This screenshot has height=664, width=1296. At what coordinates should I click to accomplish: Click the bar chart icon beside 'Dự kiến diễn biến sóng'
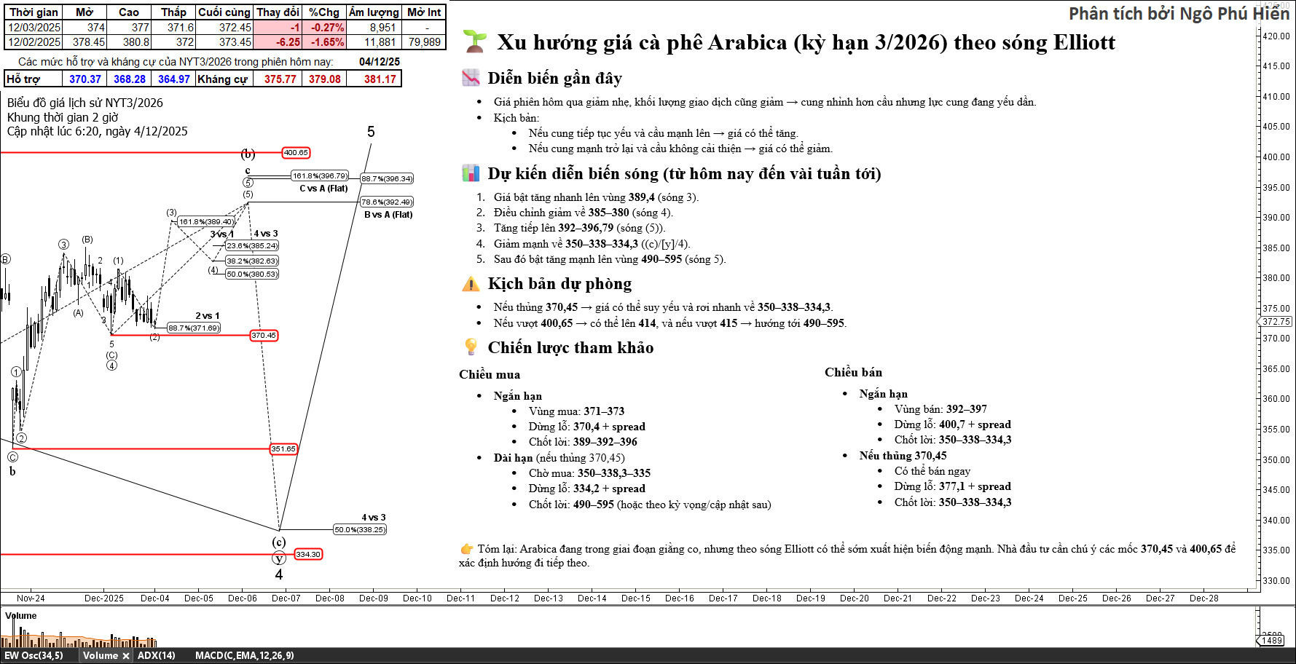[471, 173]
